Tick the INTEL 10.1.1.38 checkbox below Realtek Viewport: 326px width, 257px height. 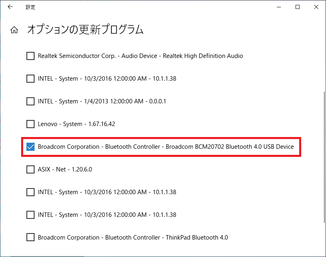(x=30, y=79)
